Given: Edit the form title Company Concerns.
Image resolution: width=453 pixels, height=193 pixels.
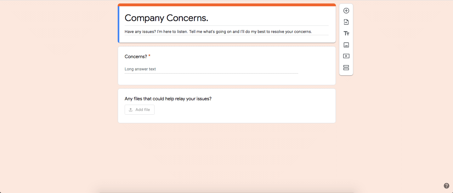Looking at the screenshot, I should [166, 18].
